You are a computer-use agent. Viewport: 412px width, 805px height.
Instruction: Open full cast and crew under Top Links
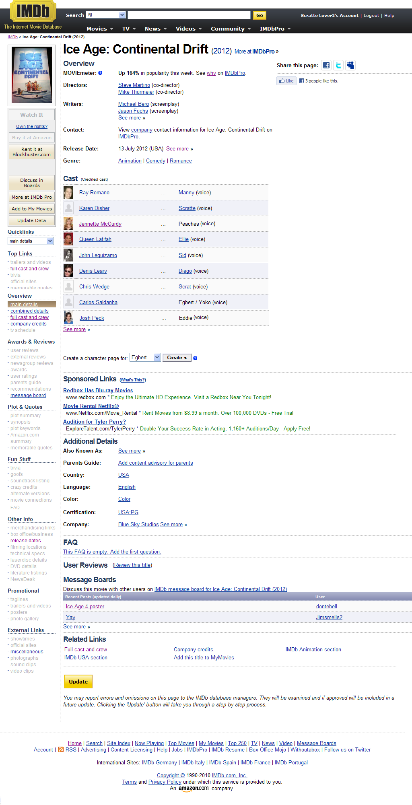point(29,269)
